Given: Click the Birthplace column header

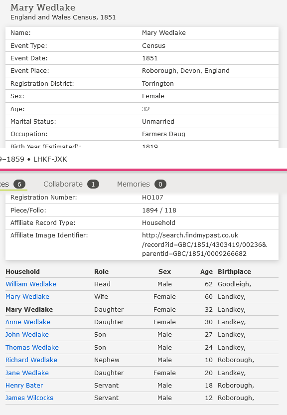Looking at the screenshot, I should 234,271.
